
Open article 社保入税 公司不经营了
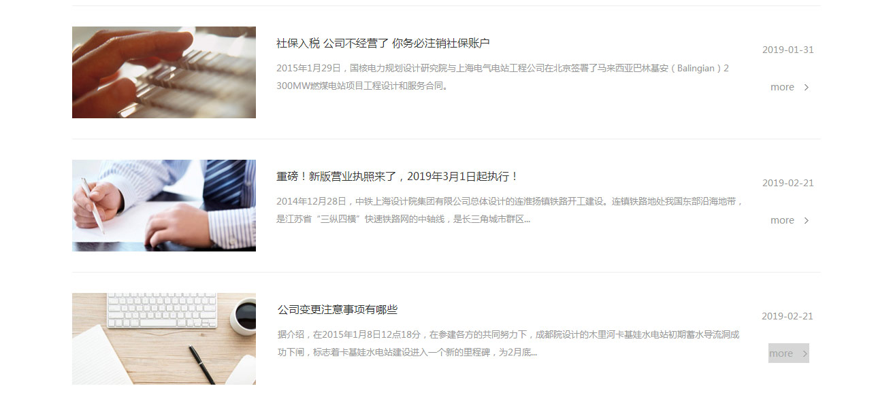click(x=383, y=43)
